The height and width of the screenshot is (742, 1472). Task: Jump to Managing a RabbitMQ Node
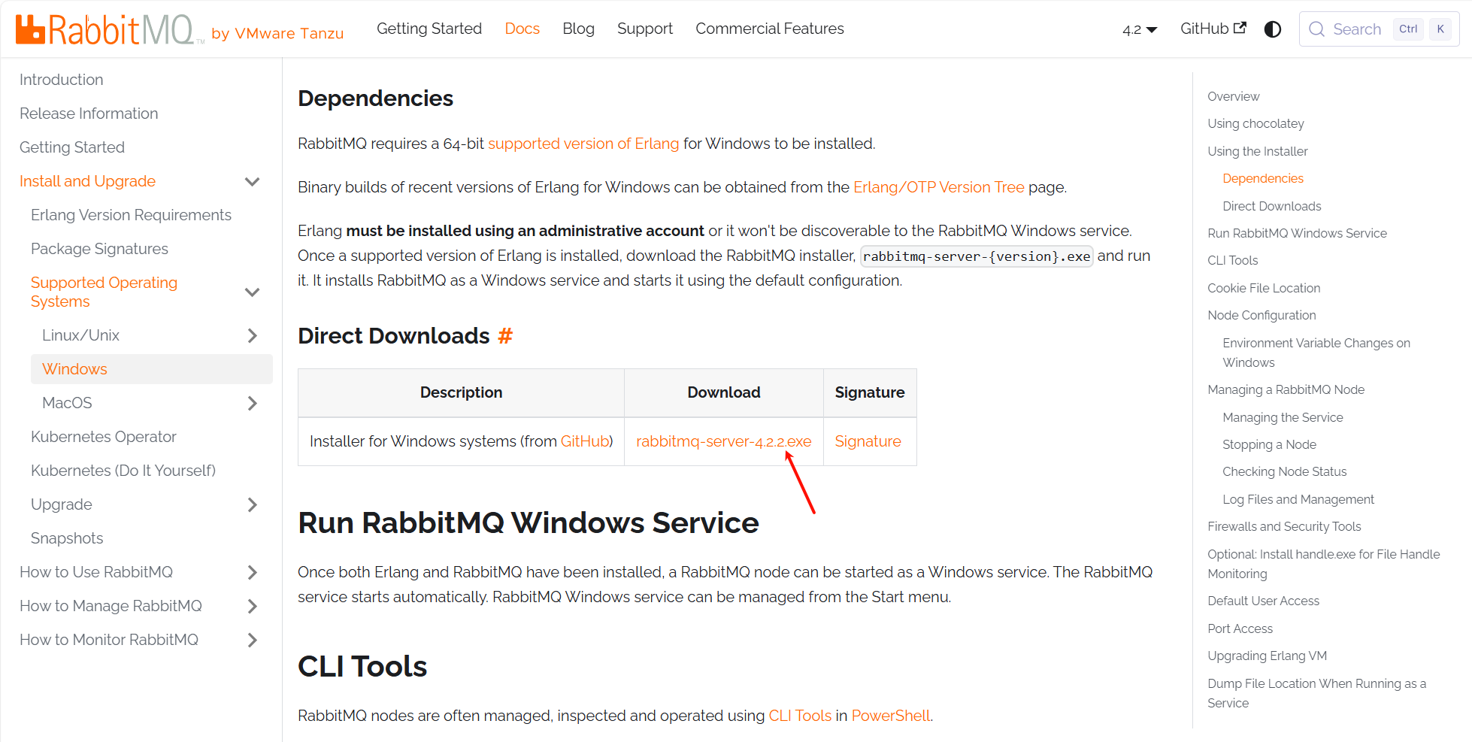[1286, 389]
